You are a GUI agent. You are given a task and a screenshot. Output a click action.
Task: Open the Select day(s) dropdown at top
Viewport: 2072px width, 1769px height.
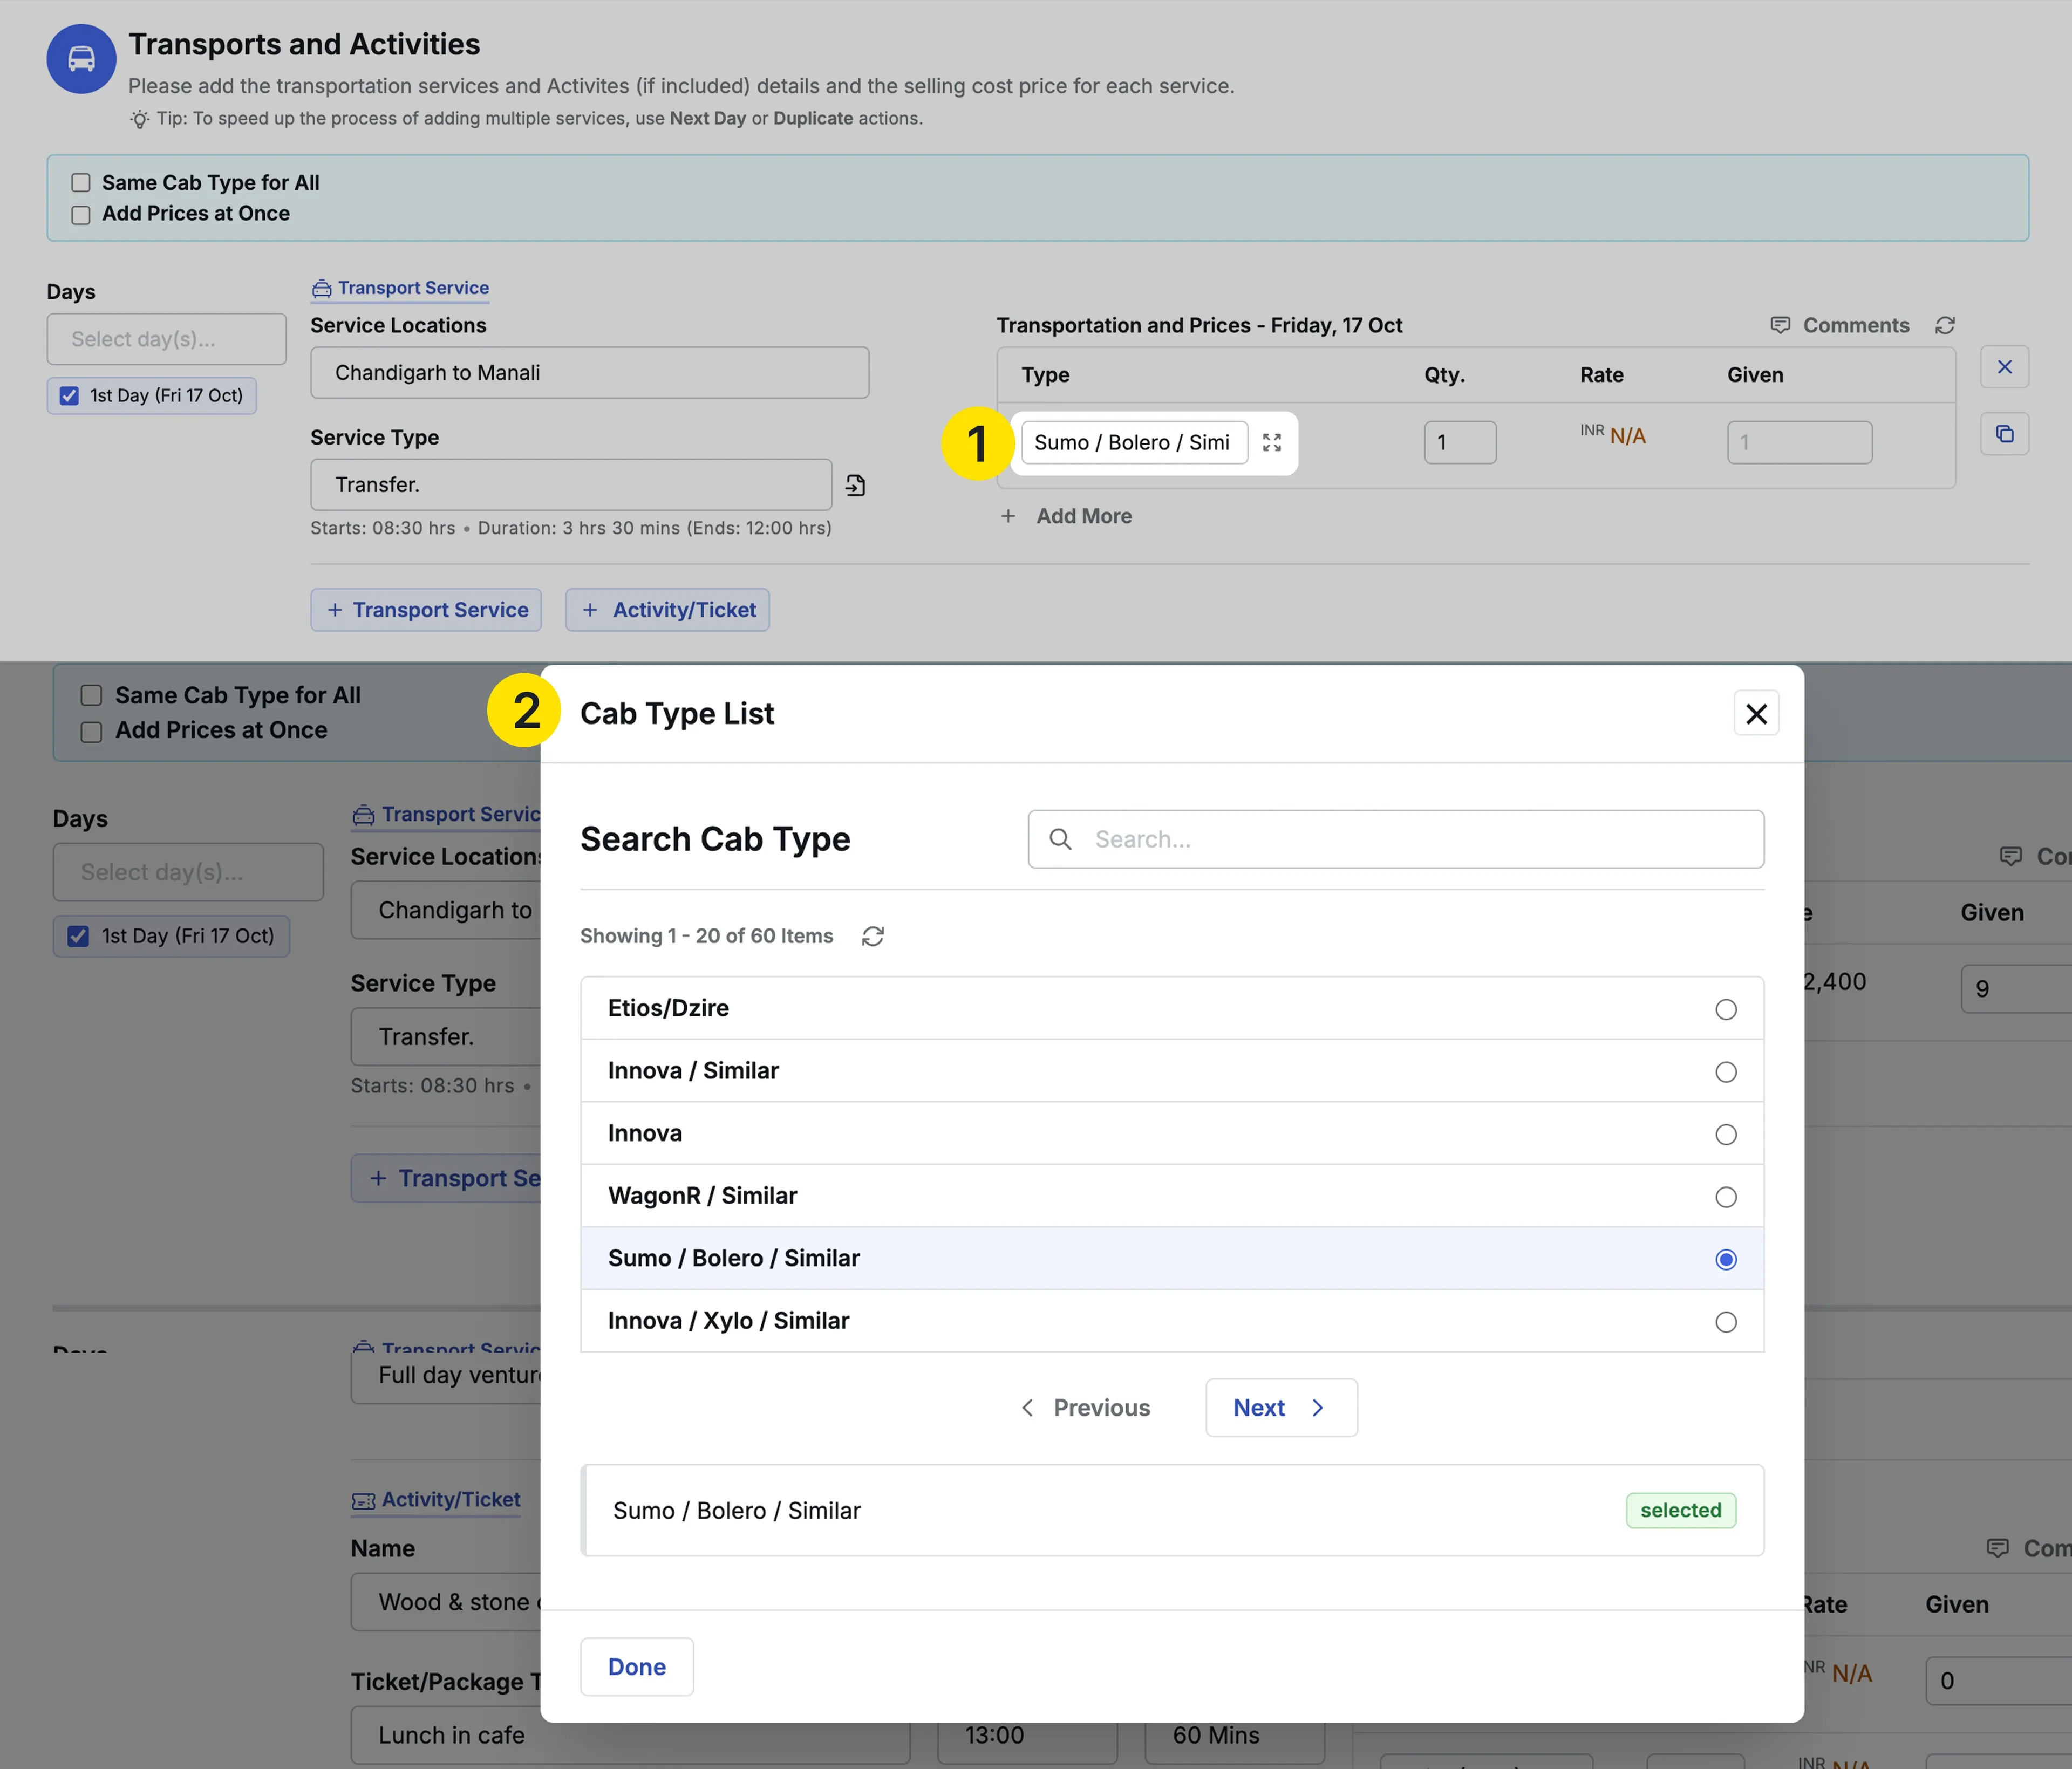166,339
